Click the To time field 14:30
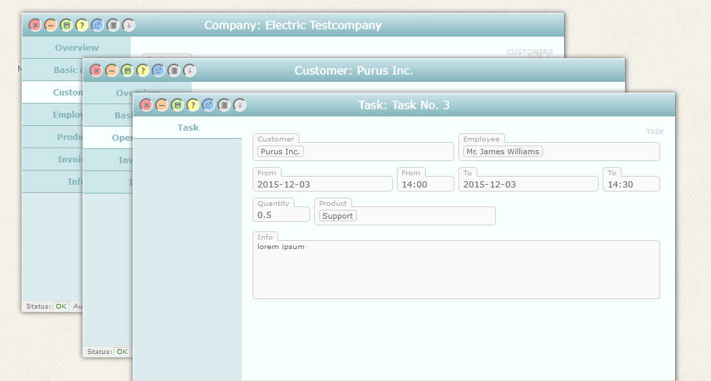 pos(630,184)
